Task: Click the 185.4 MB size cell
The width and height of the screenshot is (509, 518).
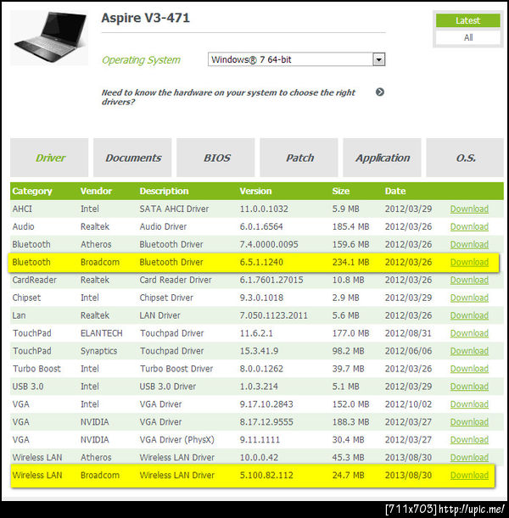Action: click(350, 226)
